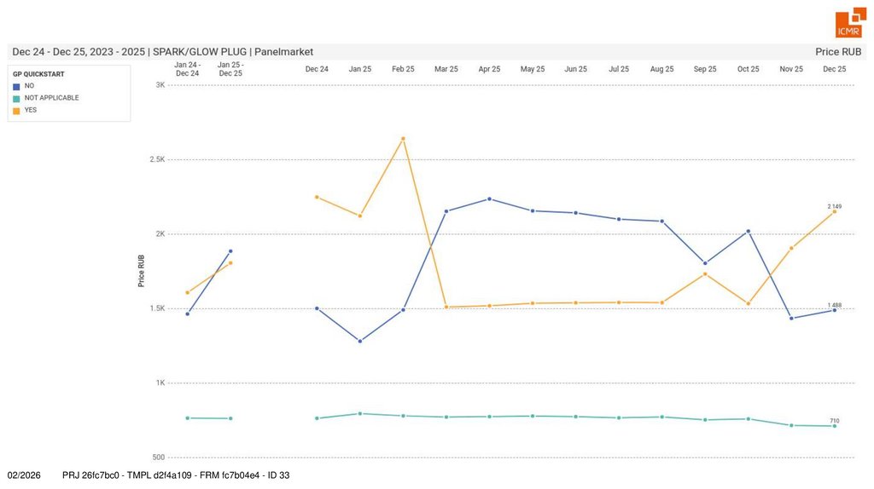Click the teal point at Jan 25
Screen dimensions: 874x489
tap(360, 413)
